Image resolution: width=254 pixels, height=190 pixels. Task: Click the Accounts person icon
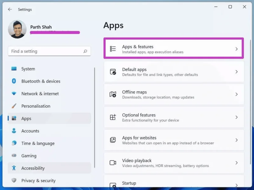(x=14, y=131)
